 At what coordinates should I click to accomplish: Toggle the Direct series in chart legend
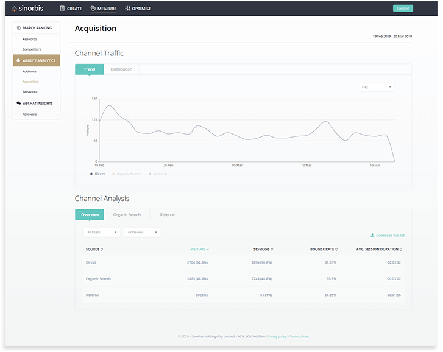pos(97,174)
